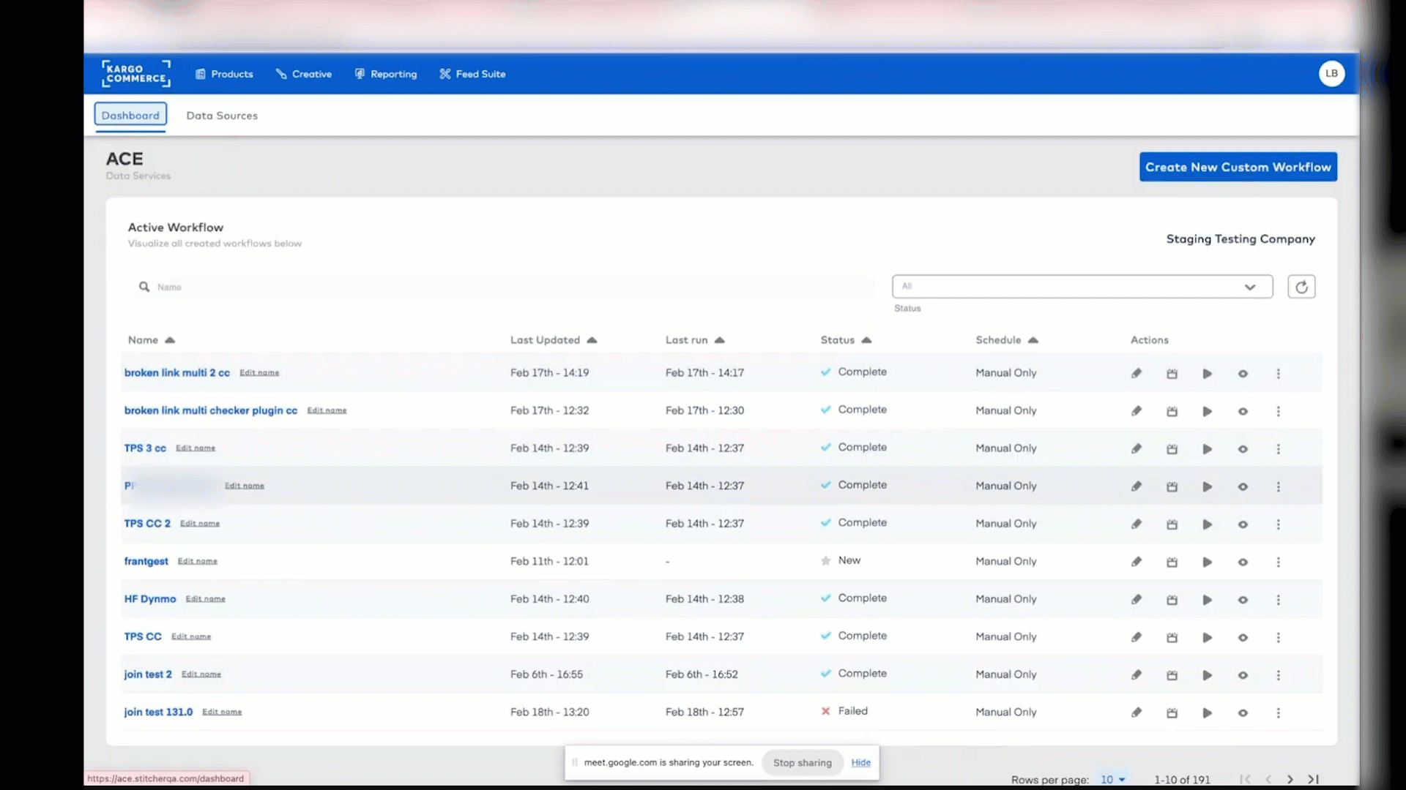This screenshot has height=790, width=1406.
Task: Run the TPS 3 cc workflow
Action: (x=1208, y=449)
